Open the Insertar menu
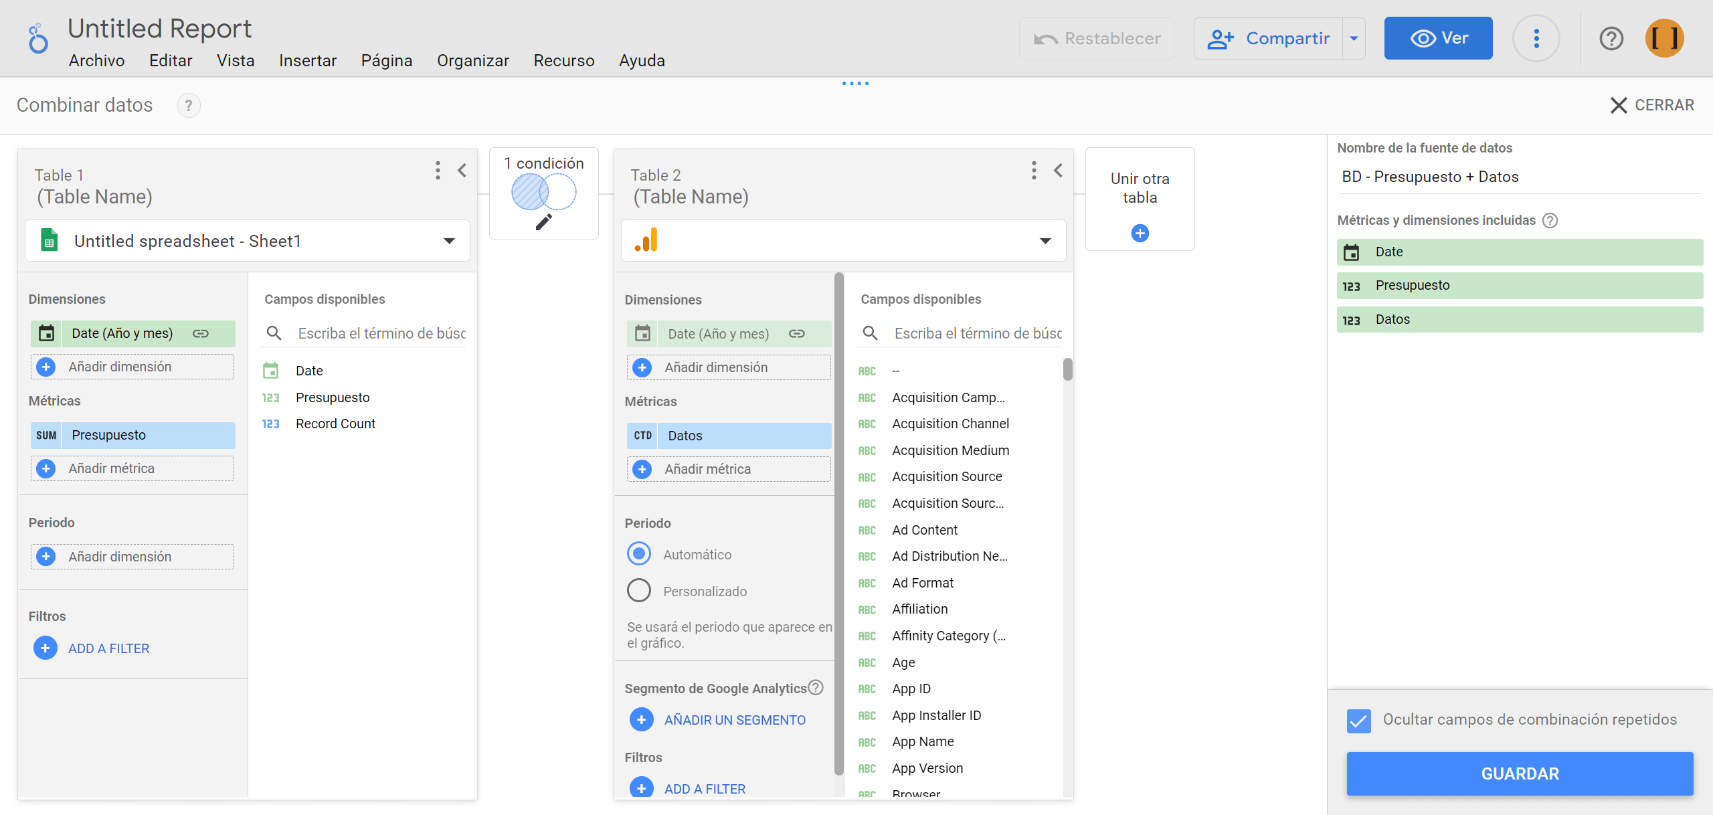 [308, 60]
